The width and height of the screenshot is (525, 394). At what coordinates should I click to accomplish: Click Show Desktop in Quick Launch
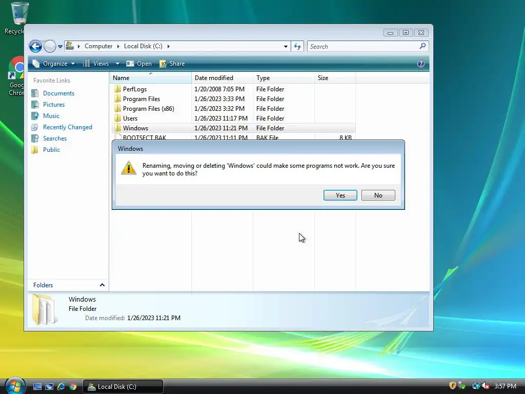[x=37, y=387]
